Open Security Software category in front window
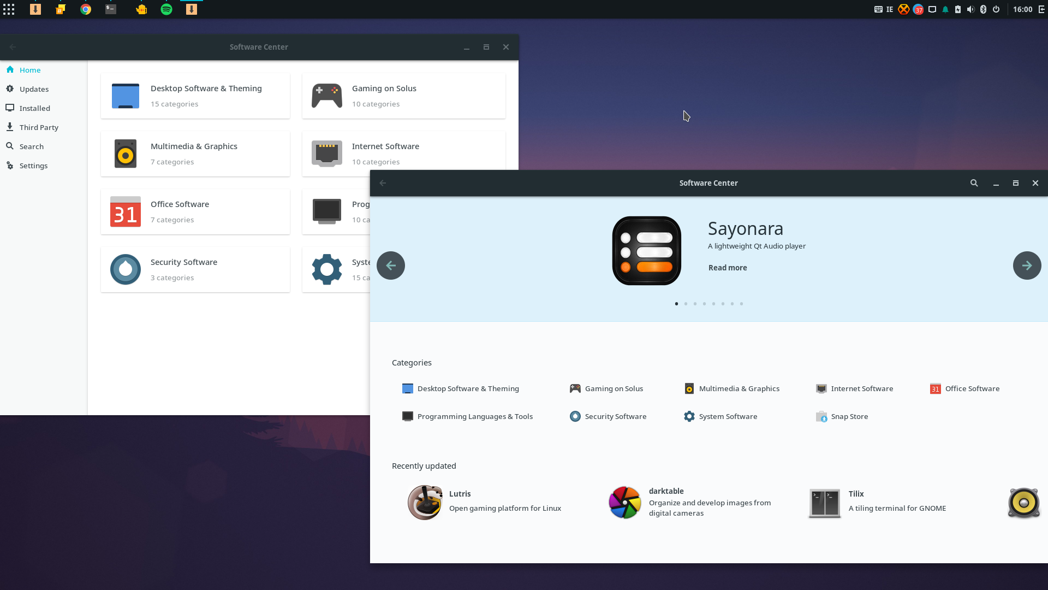Viewport: 1048px width, 590px height. pos(608,416)
